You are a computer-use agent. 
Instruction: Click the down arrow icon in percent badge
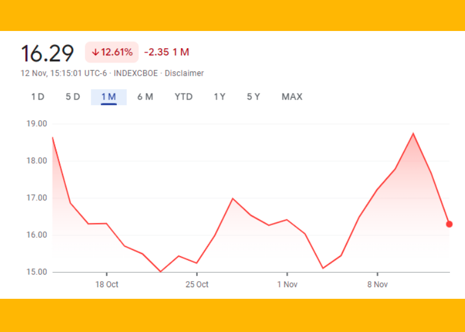(x=95, y=53)
